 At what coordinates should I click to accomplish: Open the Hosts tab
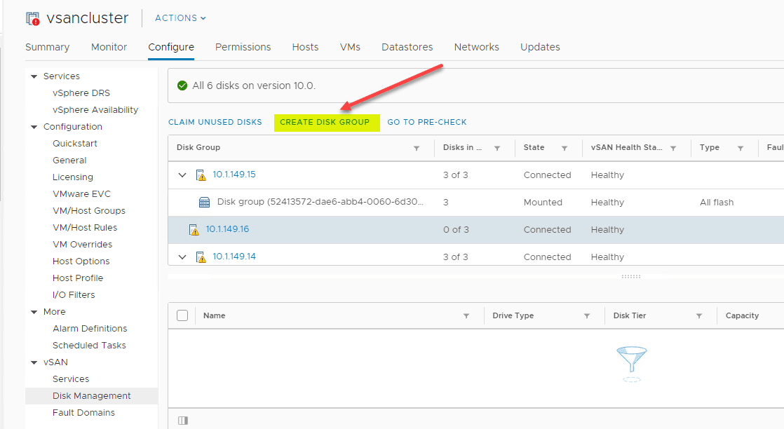click(305, 47)
